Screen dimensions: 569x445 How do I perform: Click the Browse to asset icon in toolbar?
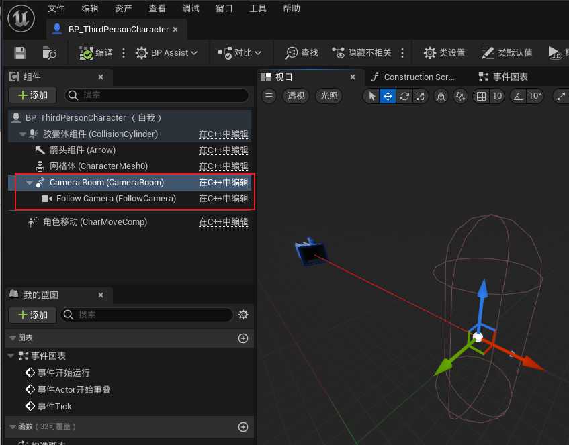click(x=50, y=52)
